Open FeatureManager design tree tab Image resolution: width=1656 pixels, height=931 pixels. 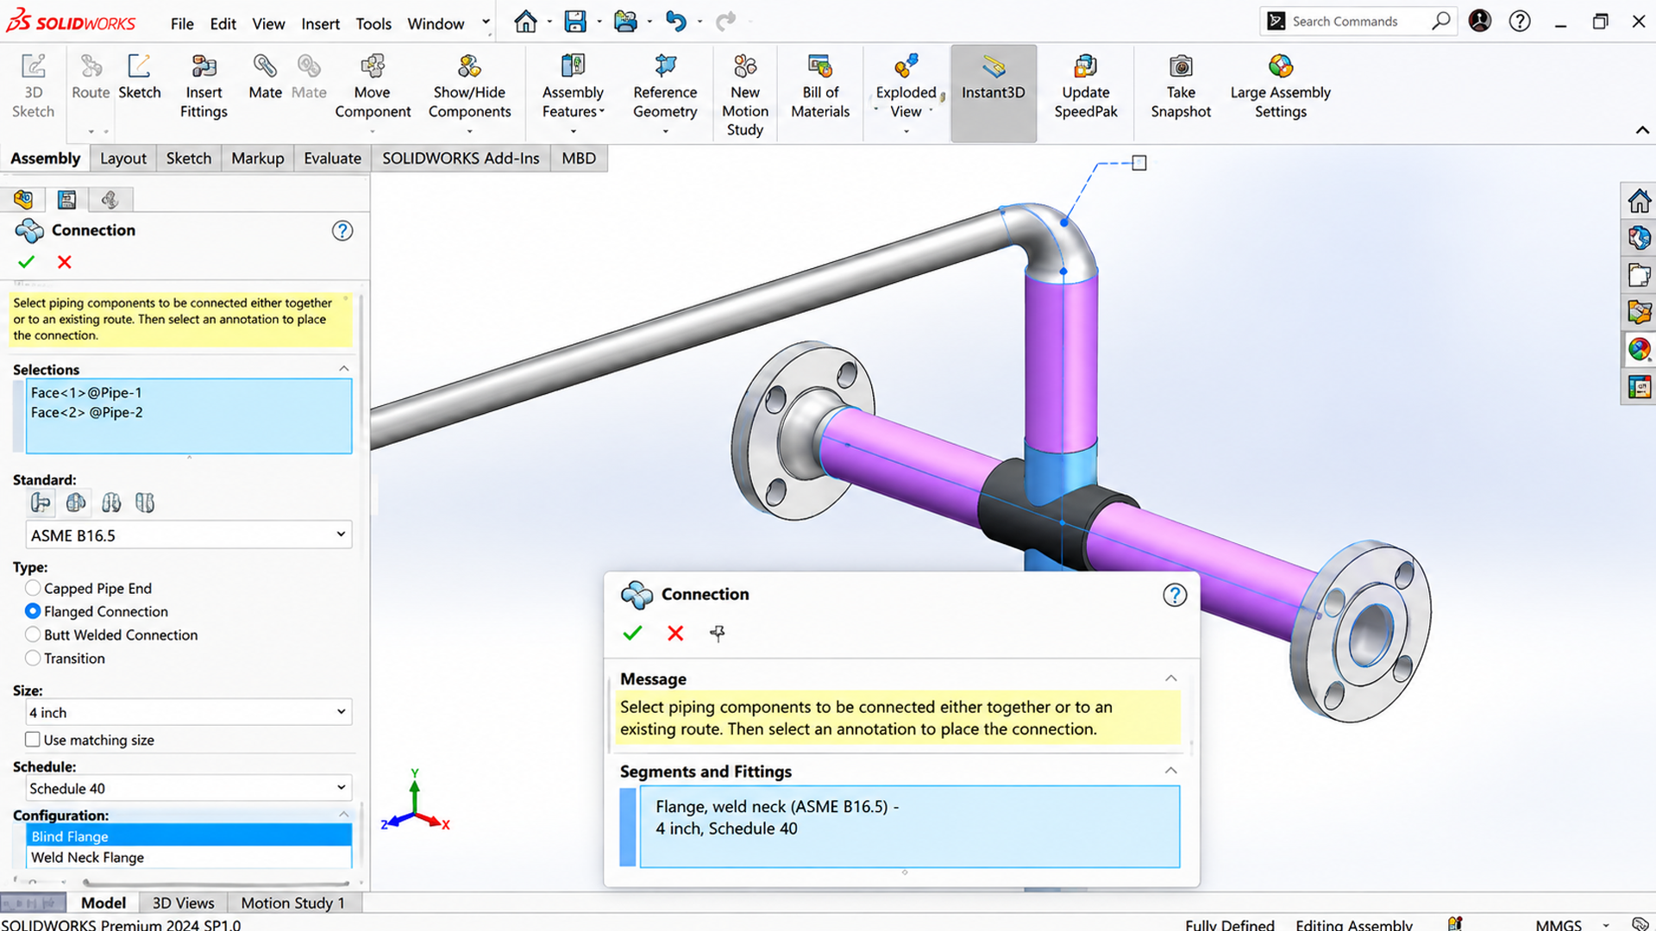[23, 200]
